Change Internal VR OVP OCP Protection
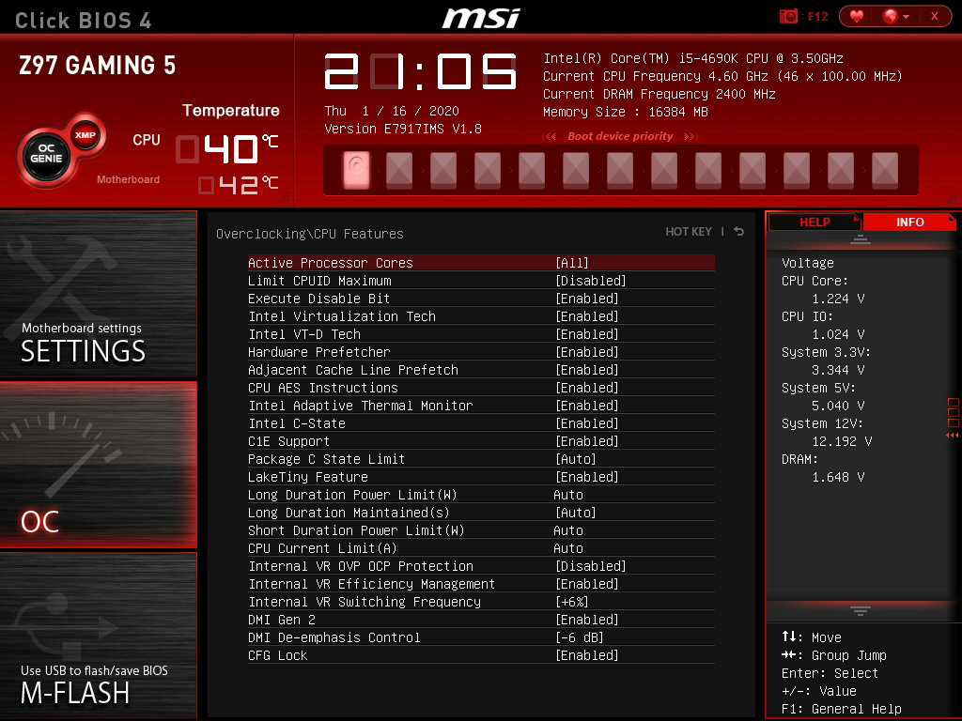 point(481,566)
